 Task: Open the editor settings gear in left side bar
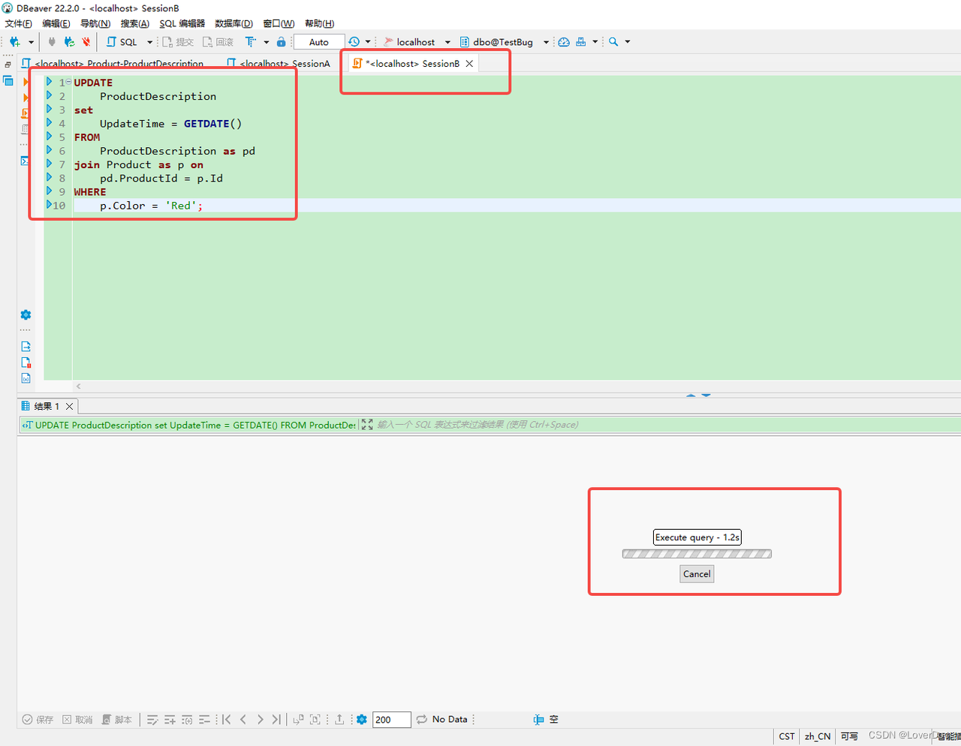pyautogui.click(x=26, y=314)
